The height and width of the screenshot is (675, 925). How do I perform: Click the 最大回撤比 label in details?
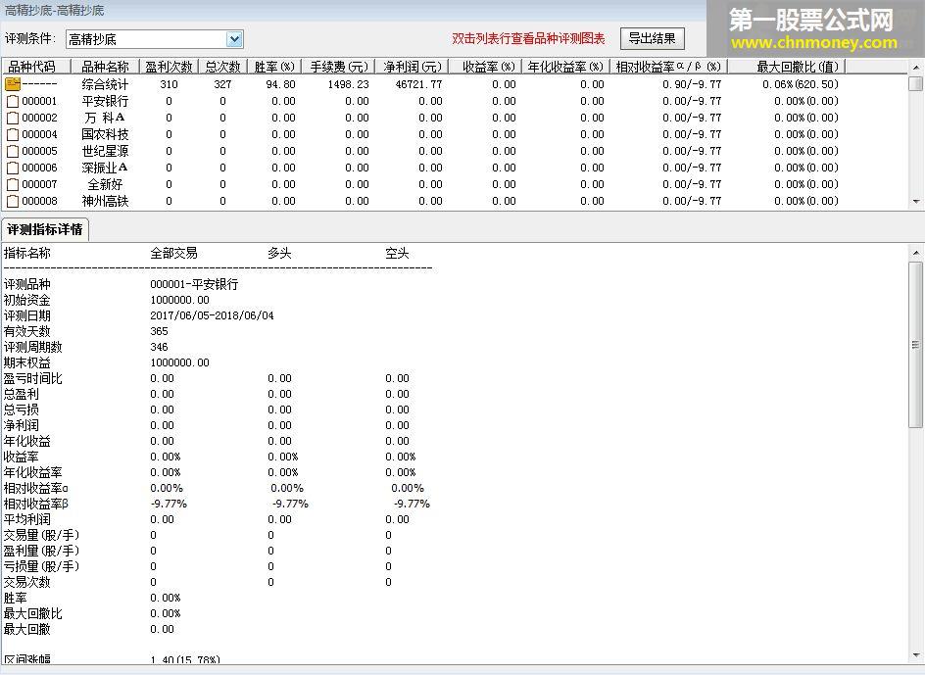(x=33, y=613)
